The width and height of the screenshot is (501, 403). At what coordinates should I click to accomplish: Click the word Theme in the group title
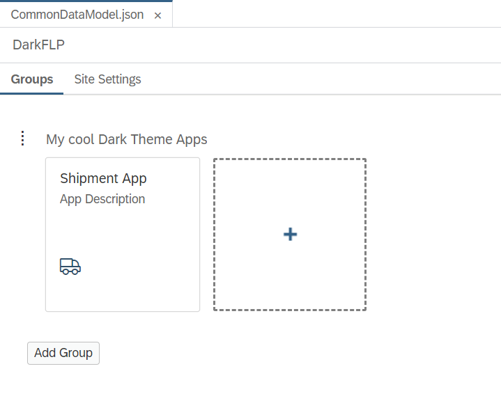(151, 139)
